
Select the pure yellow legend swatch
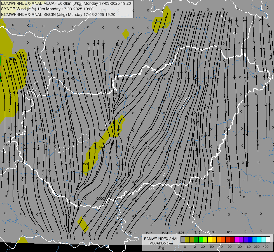(x=210, y=239)
